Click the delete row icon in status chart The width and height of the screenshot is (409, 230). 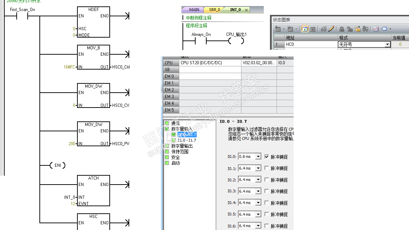(x=290, y=29)
